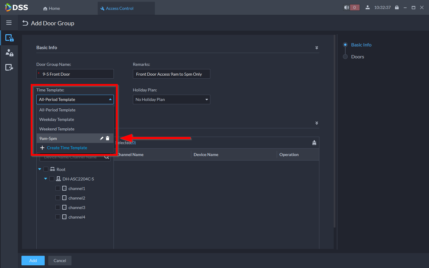Collapse the Root tree node
429x268 pixels.
(x=40, y=169)
